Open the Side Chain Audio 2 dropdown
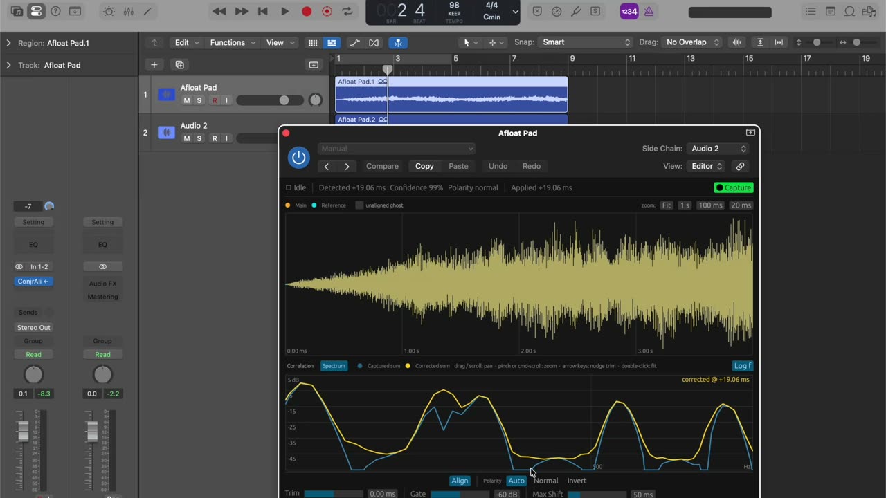The width and height of the screenshot is (886, 498). 718,149
